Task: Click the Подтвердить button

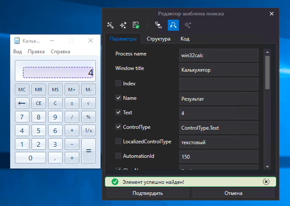Action: (147, 193)
